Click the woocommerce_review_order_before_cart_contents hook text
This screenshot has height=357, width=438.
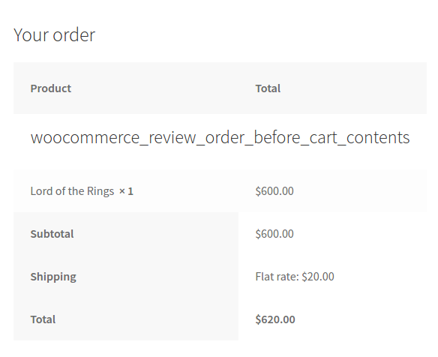[x=220, y=138]
